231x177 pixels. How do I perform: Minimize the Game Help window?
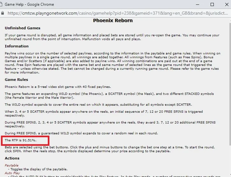pos(198,4)
